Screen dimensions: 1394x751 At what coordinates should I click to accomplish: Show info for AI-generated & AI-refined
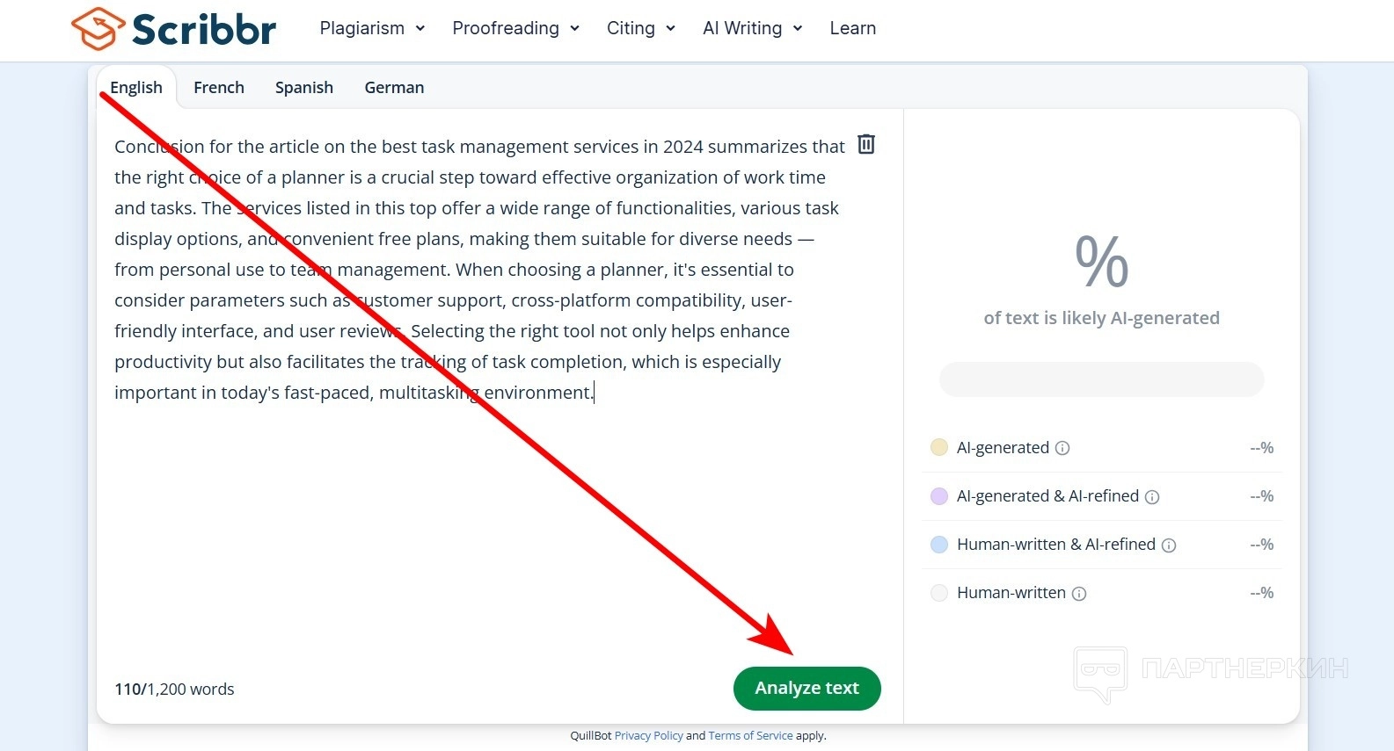(1152, 497)
